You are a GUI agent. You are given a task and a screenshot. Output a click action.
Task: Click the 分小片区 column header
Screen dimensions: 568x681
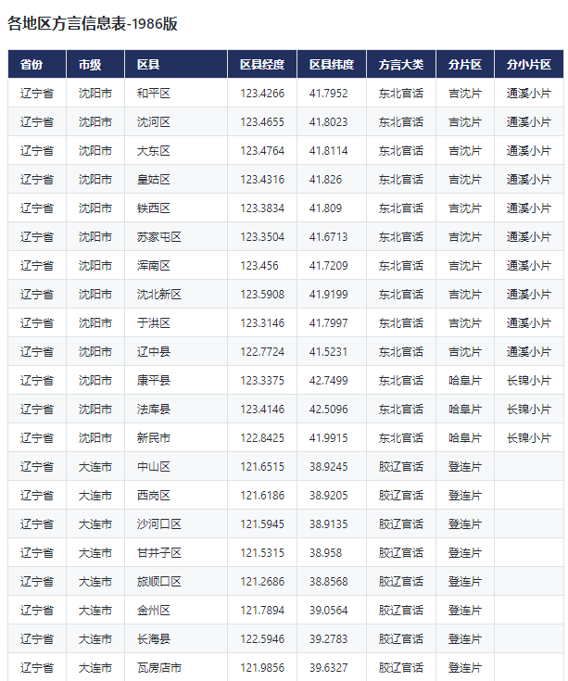pyautogui.click(x=529, y=64)
